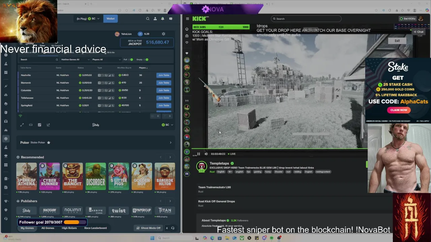
Task: Click the table search field
Action: pyautogui.click(x=39, y=59)
